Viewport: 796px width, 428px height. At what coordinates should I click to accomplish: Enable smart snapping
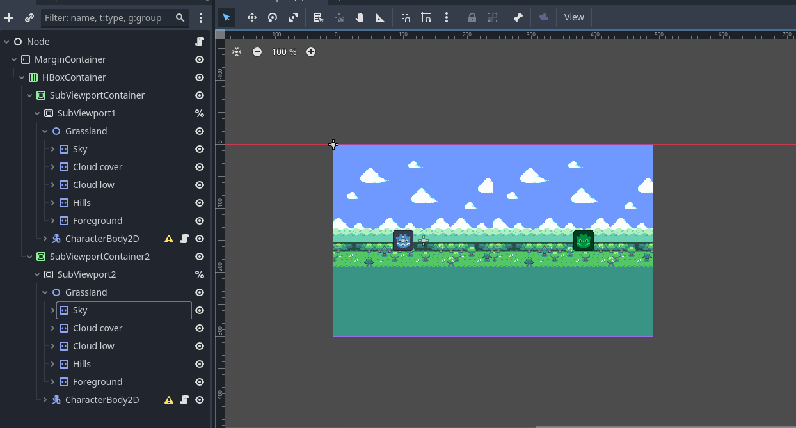tap(405, 17)
